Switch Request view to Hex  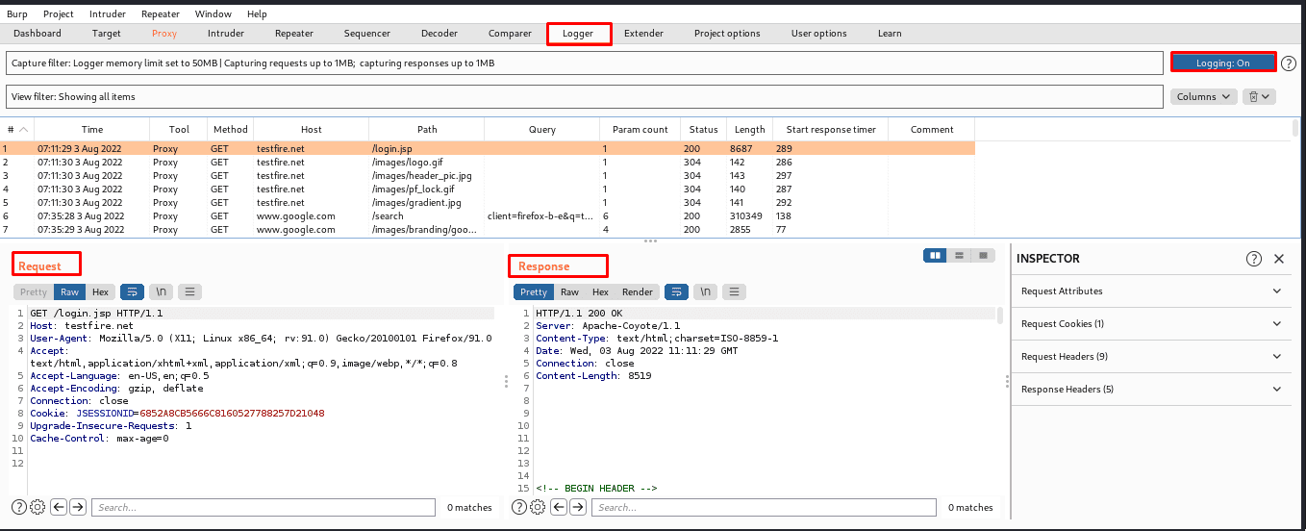pyautogui.click(x=100, y=291)
